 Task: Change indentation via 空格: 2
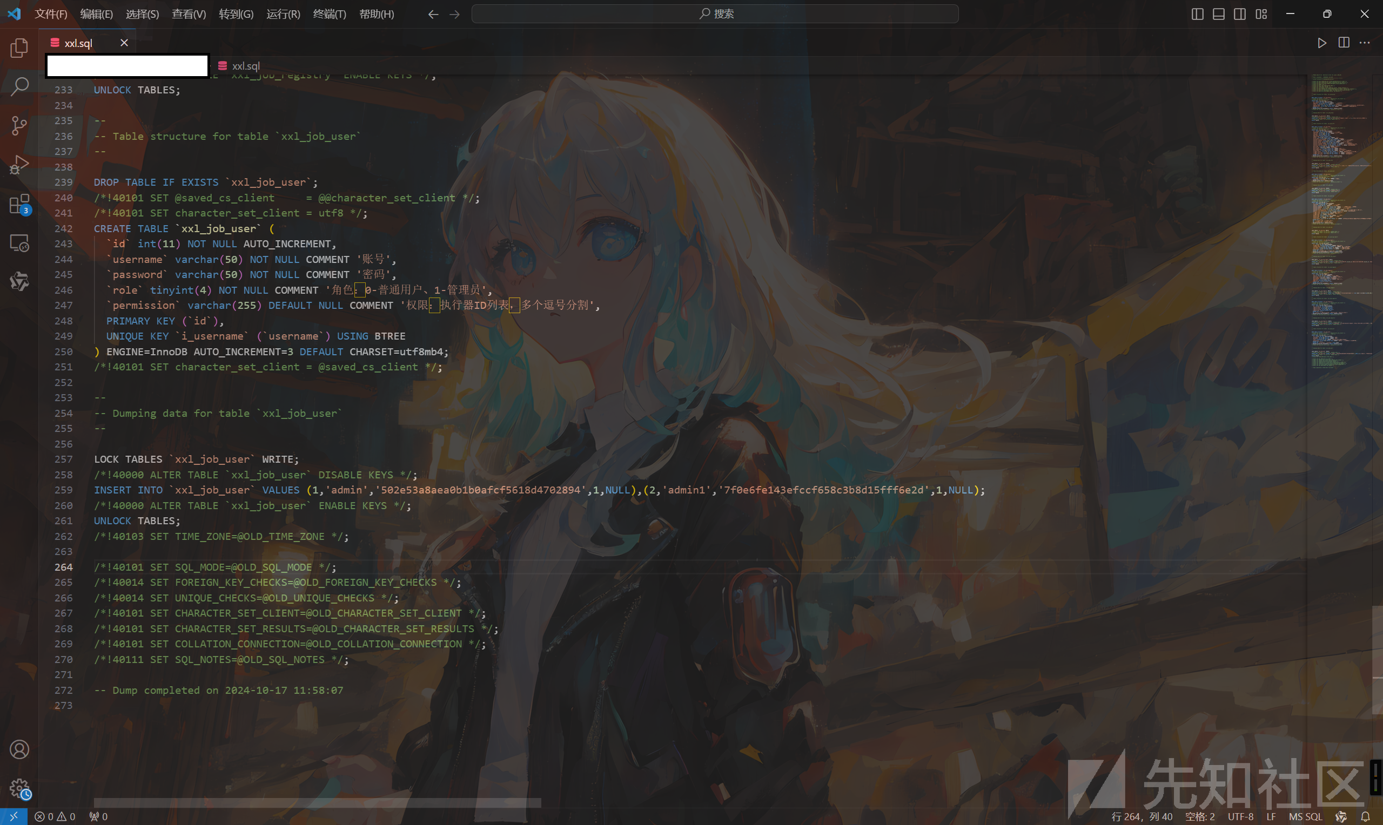click(1199, 817)
